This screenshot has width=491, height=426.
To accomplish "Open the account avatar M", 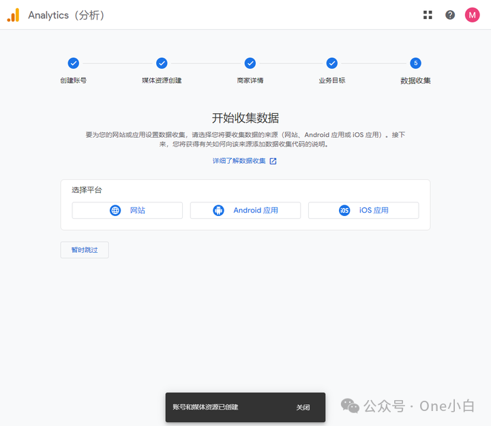I will pyautogui.click(x=472, y=15).
